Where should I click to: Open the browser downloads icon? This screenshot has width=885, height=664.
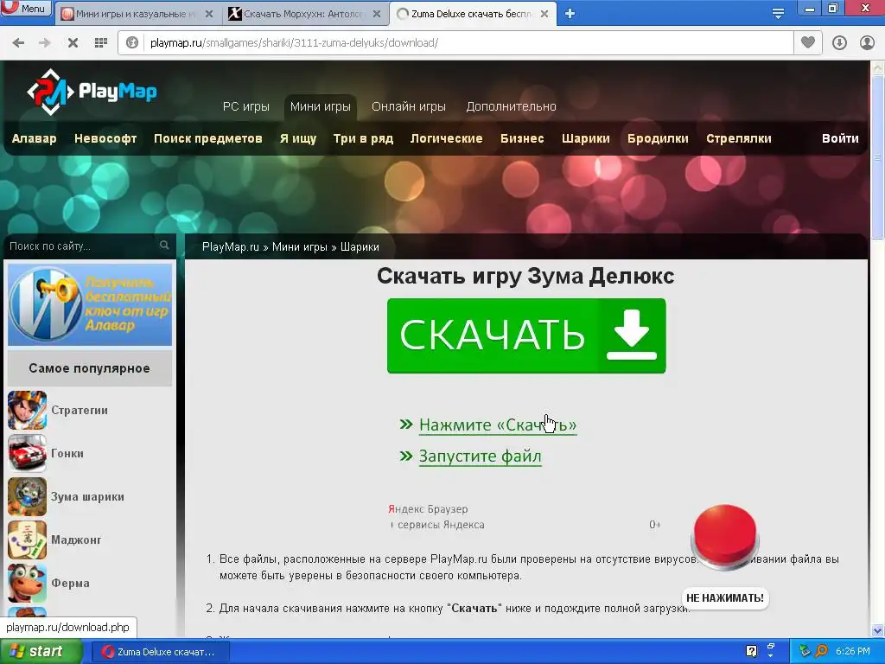pyautogui.click(x=839, y=43)
